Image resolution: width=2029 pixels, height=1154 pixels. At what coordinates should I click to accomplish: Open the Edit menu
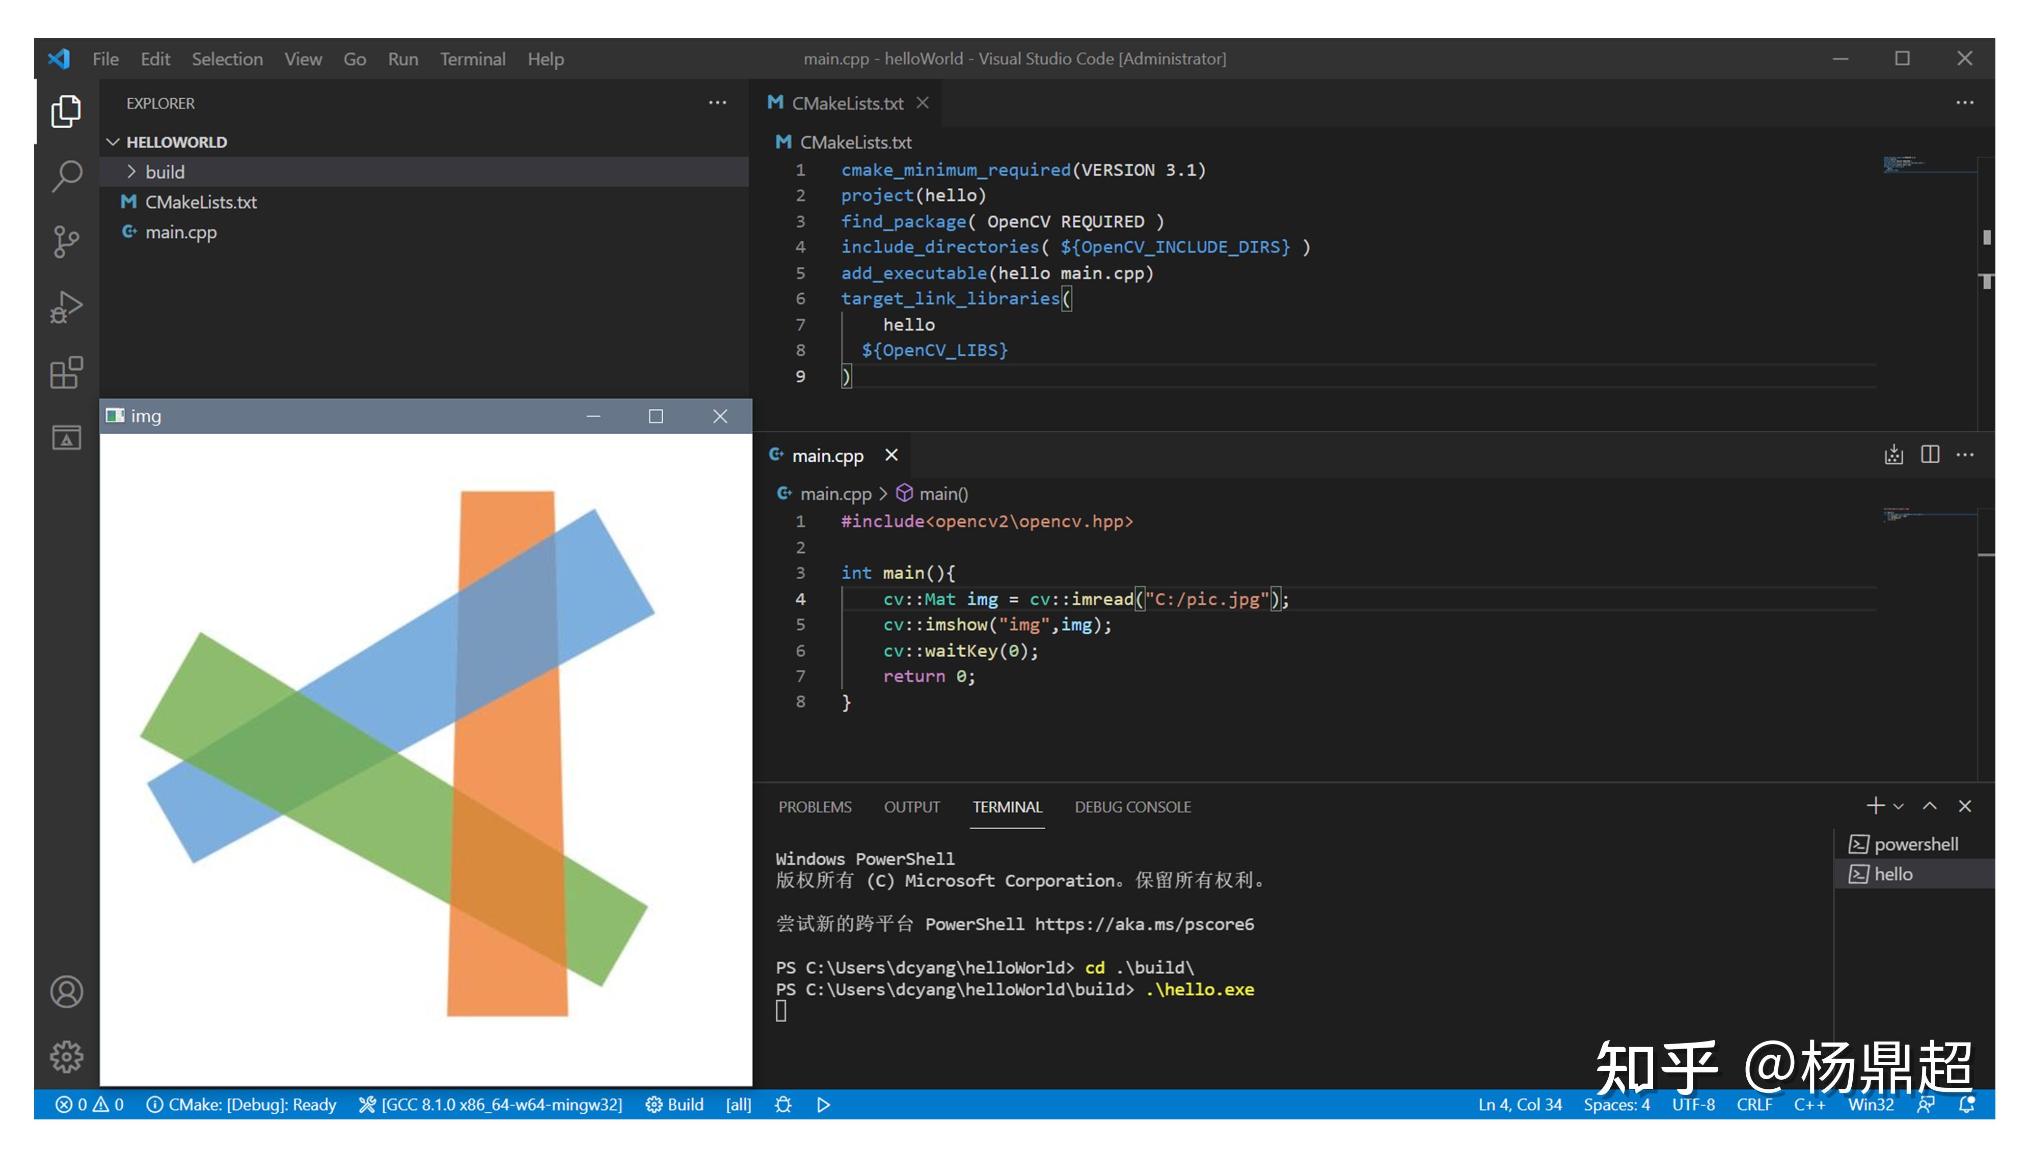coord(155,59)
